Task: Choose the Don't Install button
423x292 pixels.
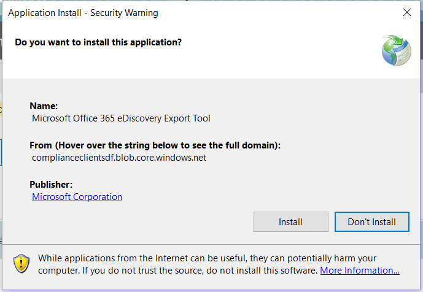Action: (372, 221)
